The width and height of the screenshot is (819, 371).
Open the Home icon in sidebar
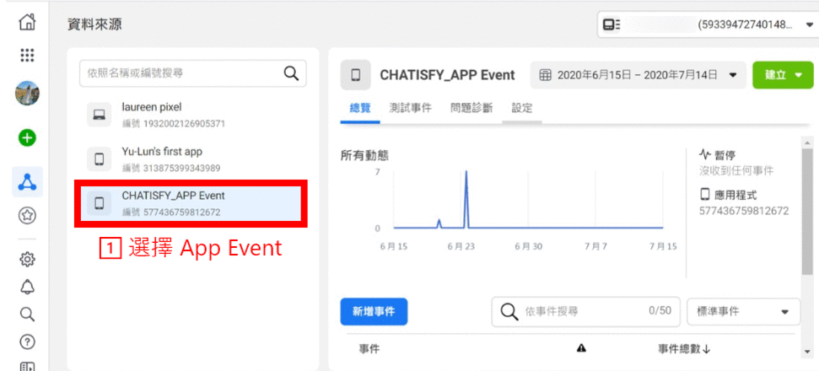point(27,24)
